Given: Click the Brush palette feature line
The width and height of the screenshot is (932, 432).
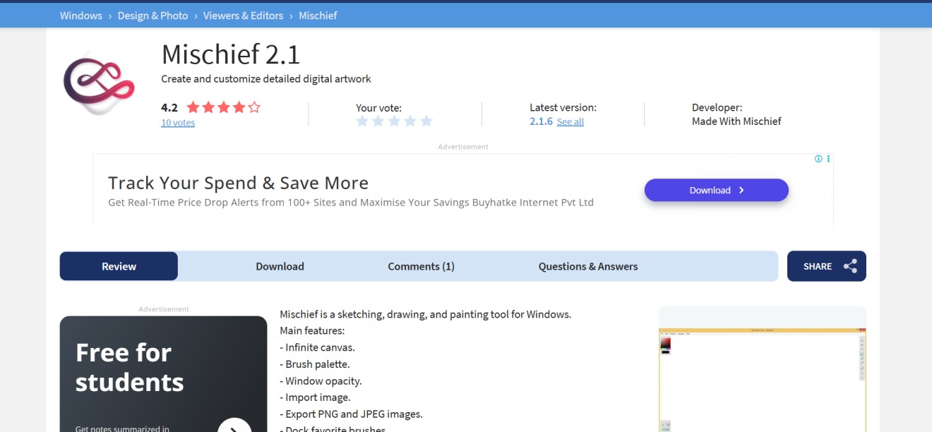Looking at the screenshot, I should tap(315, 364).
